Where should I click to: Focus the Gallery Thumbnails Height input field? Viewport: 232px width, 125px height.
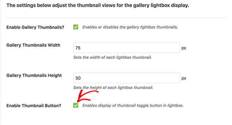[x=126, y=78]
